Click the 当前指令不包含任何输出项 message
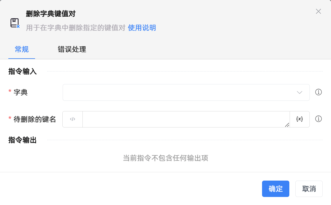This screenshot has height=205, width=331. coord(165,158)
